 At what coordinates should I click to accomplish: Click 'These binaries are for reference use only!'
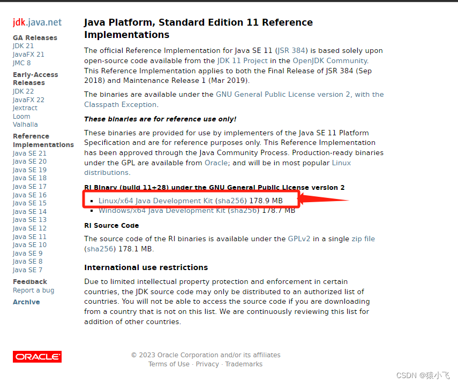pyautogui.click(x=160, y=119)
